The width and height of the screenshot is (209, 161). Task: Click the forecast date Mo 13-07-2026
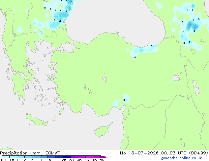coord(139,153)
